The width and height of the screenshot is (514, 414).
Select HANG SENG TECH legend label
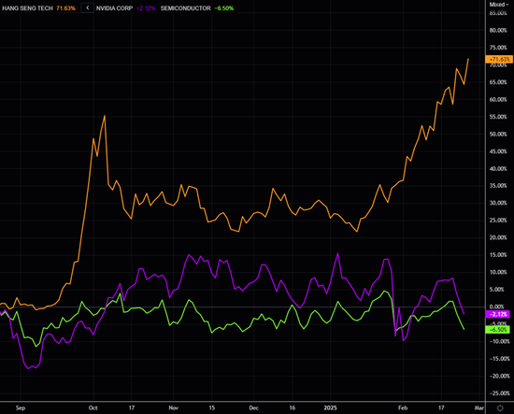[27, 8]
